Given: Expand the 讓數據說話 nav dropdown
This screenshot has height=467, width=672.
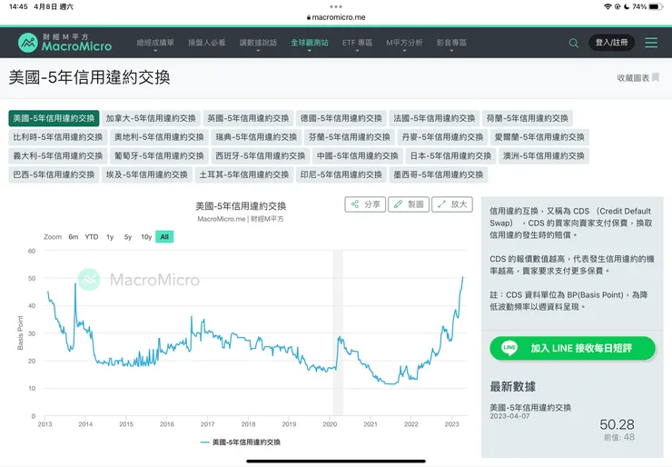Looking at the screenshot, I should [x=258, y=43].
